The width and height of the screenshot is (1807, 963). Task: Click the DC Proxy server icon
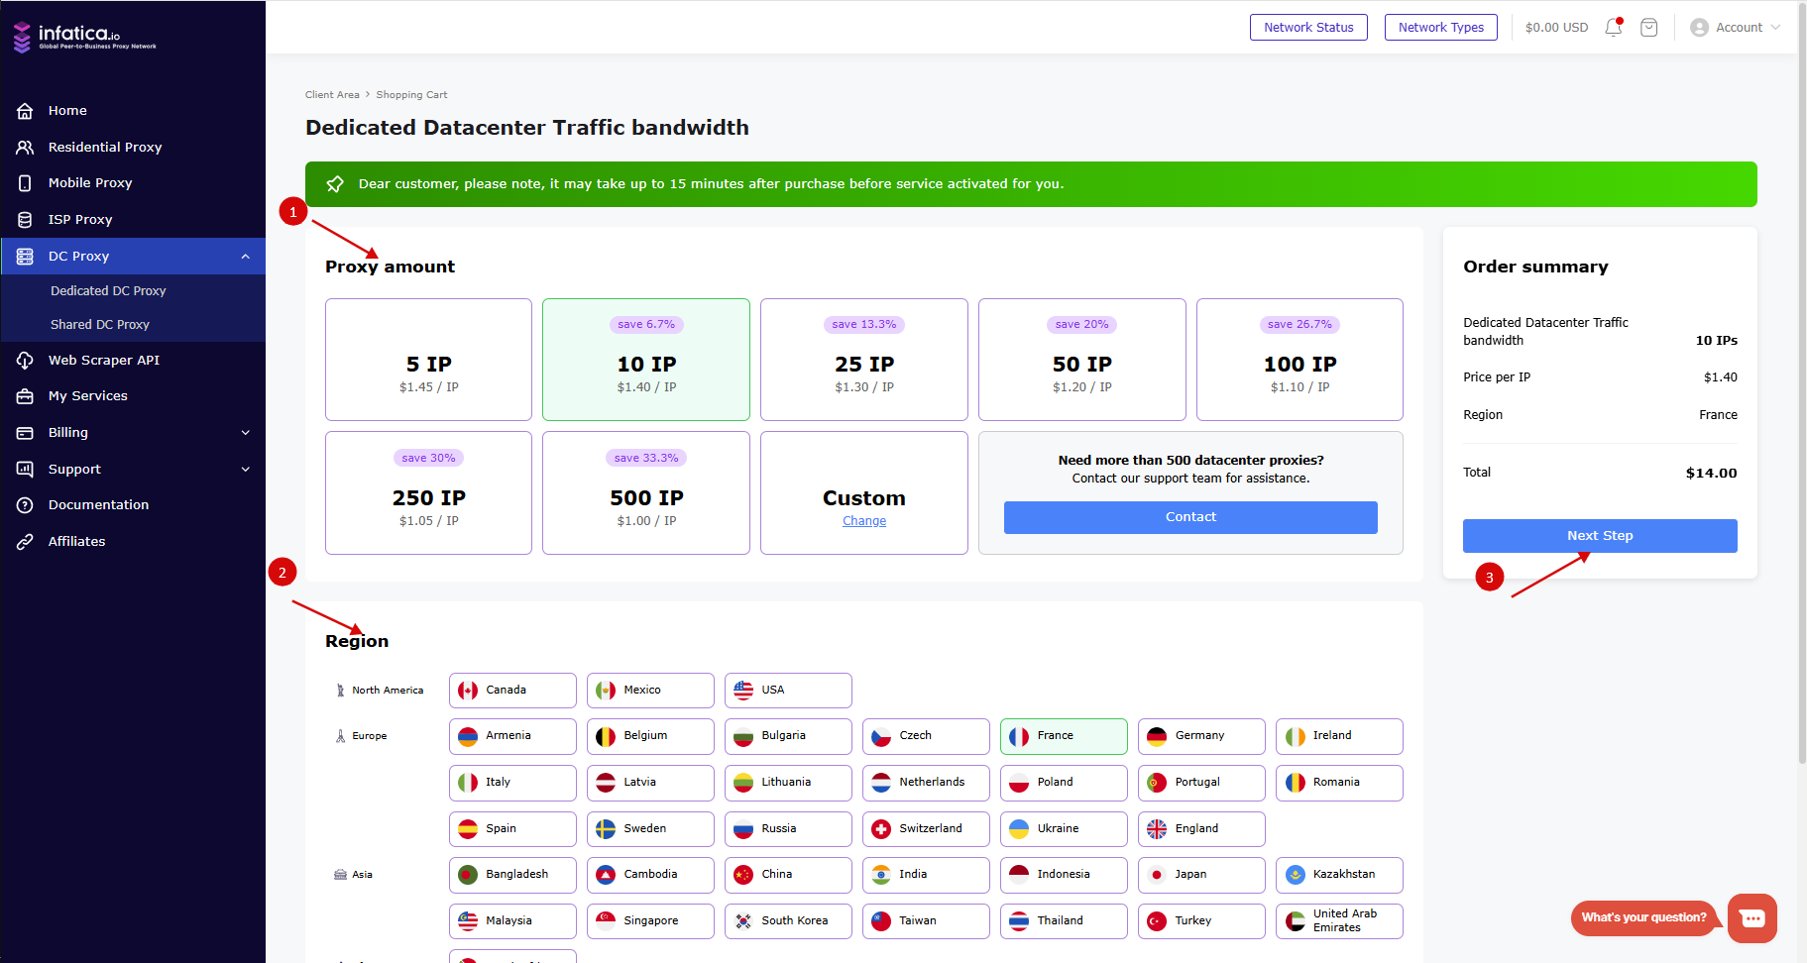click(25, 257)
